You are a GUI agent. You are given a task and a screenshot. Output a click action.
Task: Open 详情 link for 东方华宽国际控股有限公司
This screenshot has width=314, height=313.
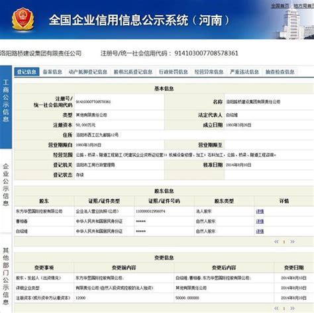click(260, 211)
